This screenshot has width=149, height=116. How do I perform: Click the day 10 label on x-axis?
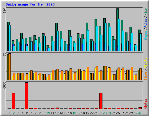48,113
